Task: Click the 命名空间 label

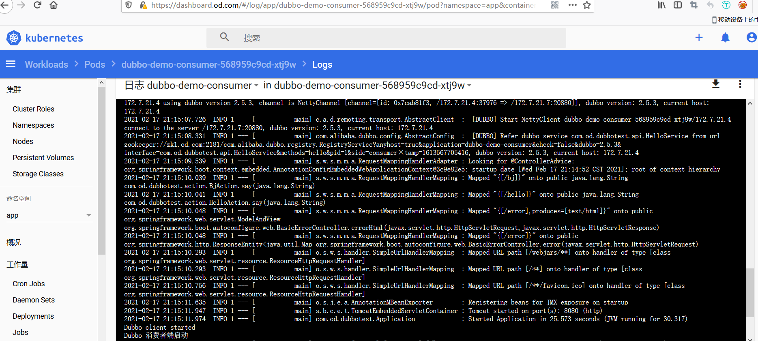Action: (19, 198)
